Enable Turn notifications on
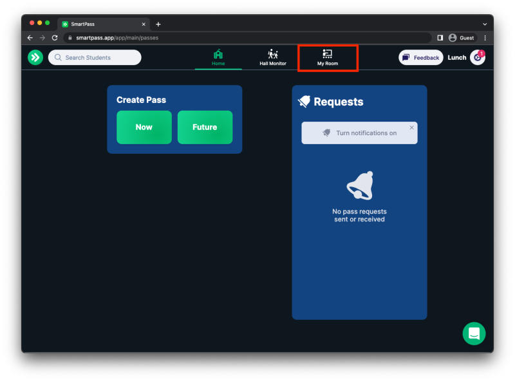Viewport: 515px width, 381px height. point(358,133)
